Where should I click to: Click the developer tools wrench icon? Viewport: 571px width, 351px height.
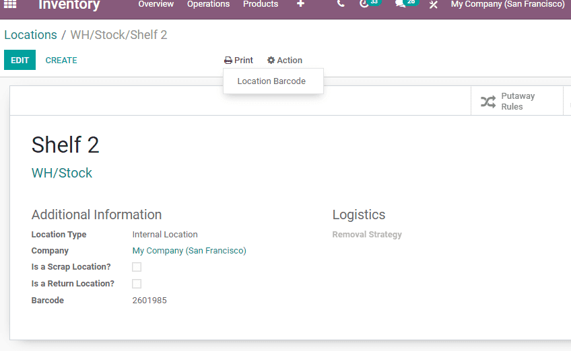pos(434,4)
